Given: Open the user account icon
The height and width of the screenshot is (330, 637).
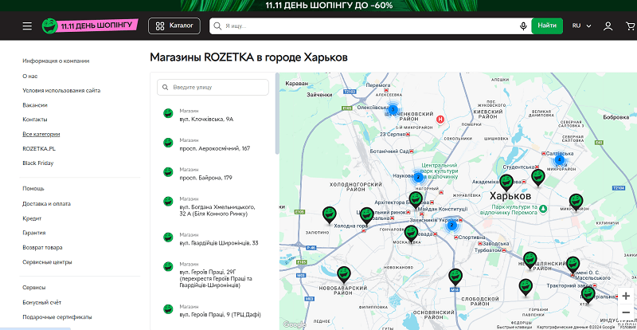Looking at the screenshot, I should coord(608,26).
